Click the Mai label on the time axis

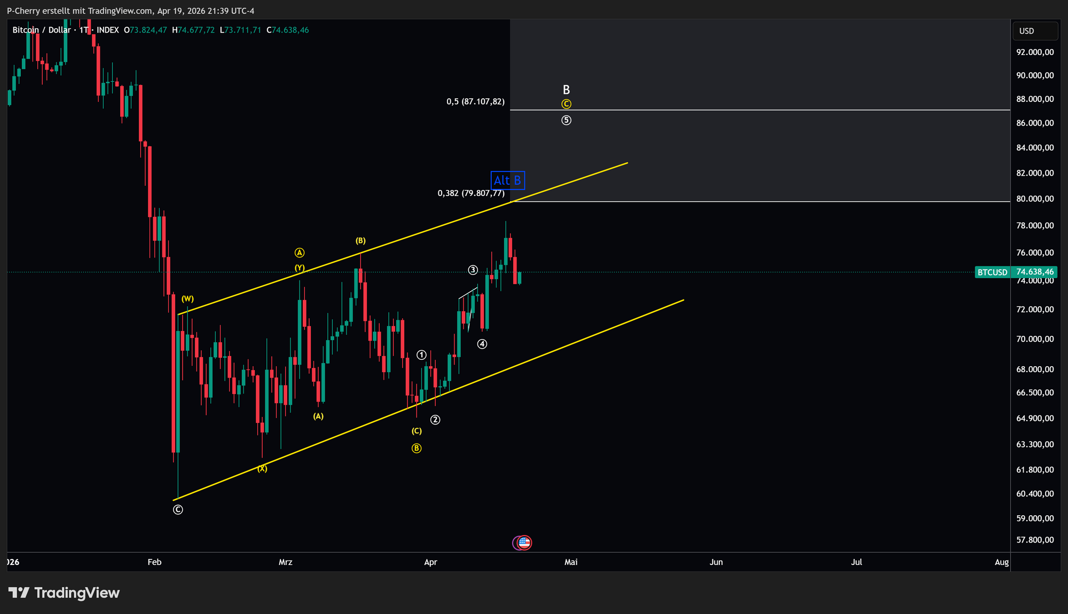pyautogui.click(x=570, y=562)
